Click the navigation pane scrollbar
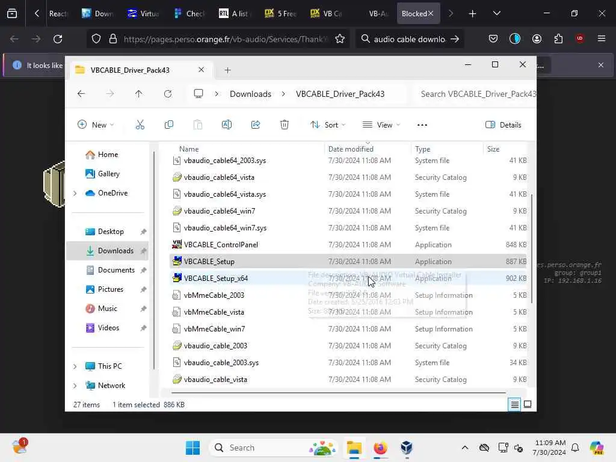This screenshot has width=616, height=462. 154,261
